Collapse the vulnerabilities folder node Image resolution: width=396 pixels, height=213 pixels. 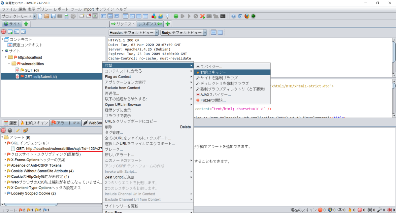click(x=10, y=63)
